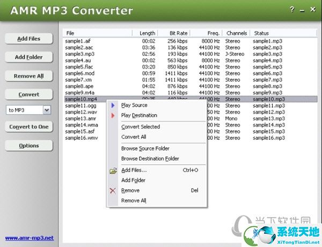This screenshot has width=322, height=247.
Task: Click the 03:36 length value
Action: tap(149, 48)
